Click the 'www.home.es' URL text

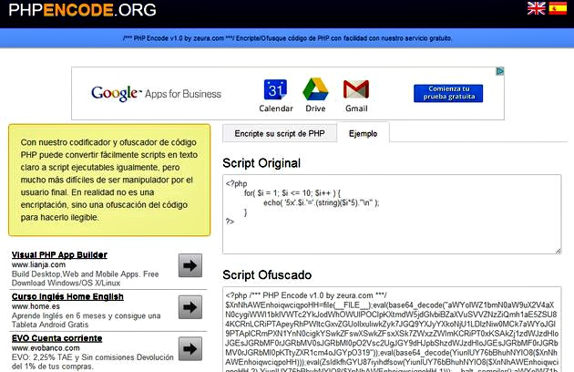coord(36,306)
